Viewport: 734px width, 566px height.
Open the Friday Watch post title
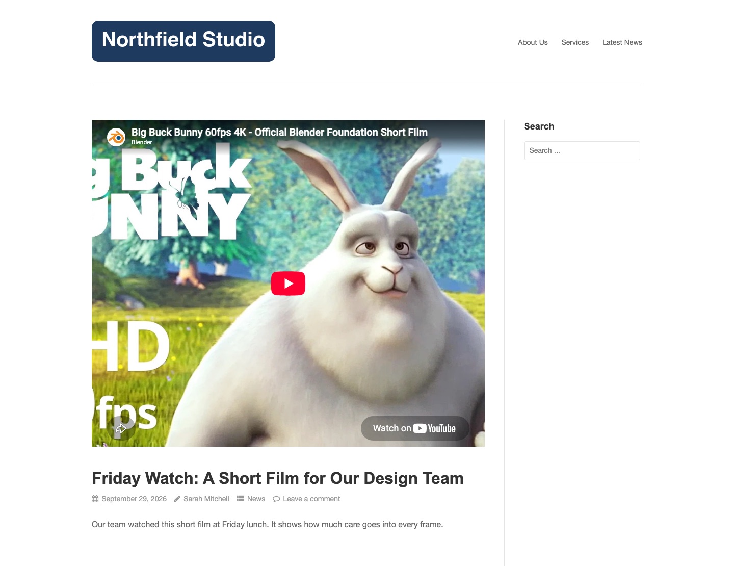coord(278,478)
